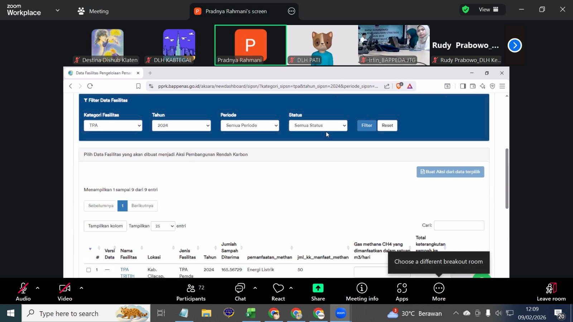
Task: Open the Semua Status dropdown
Action: tap(318, 126)
